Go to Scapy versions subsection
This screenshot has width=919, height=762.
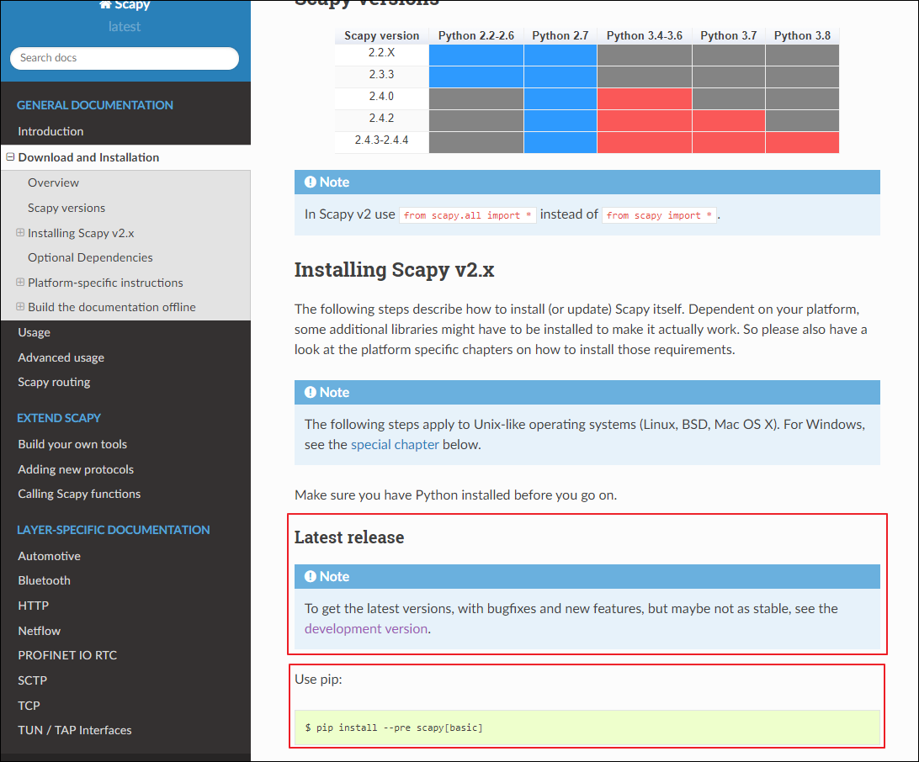pos(66,208)
